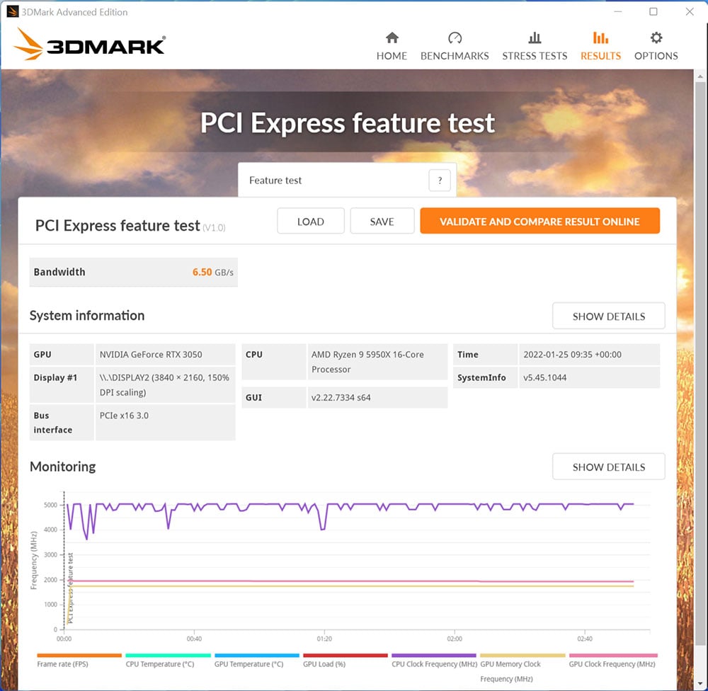Toggle CPU Clock Frequency legend swatch
Viewport: 708px width, 691px height.
click(x=434, y=656)
